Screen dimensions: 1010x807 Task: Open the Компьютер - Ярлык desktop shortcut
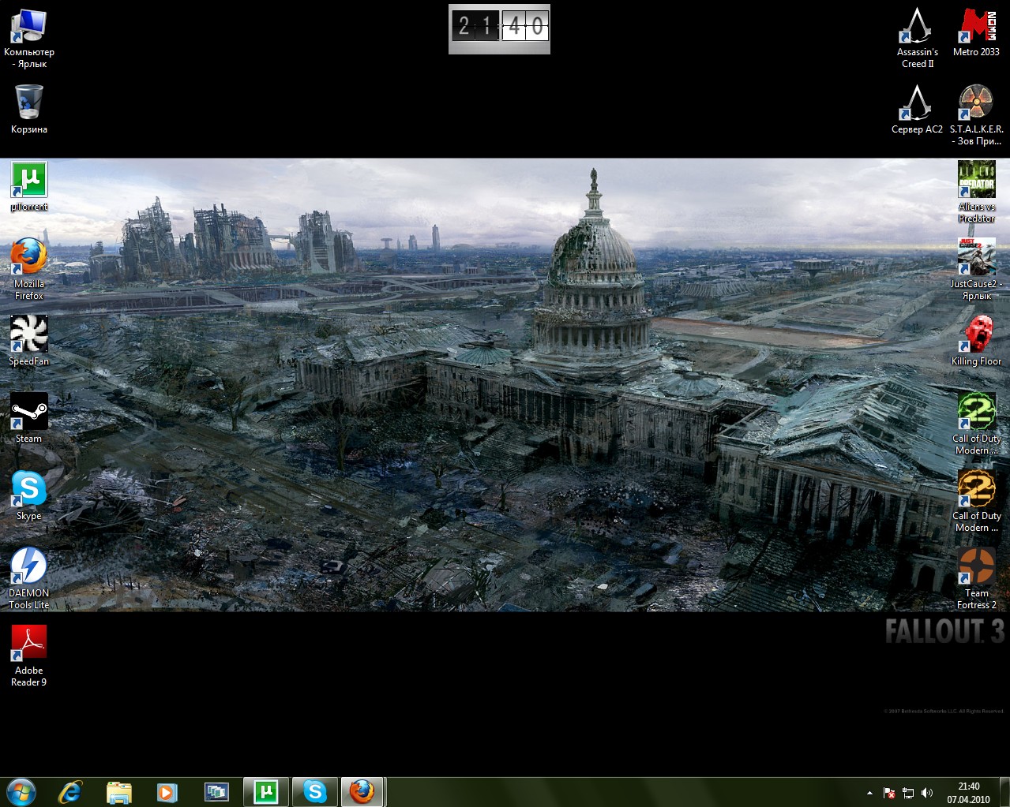(x=29, y=37)
